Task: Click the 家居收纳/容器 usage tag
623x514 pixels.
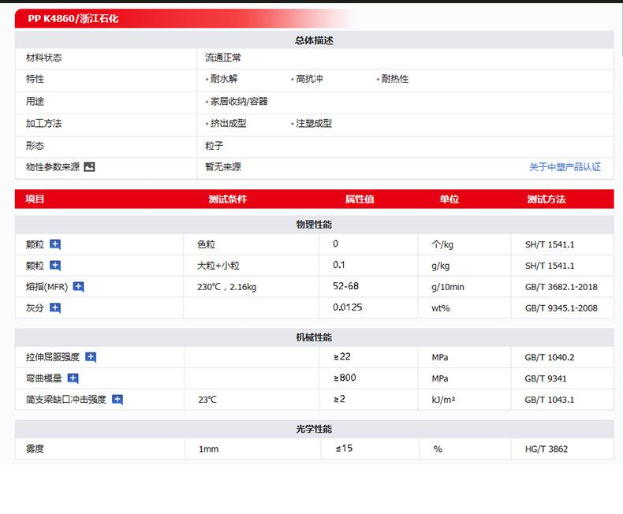Action: 238,102
